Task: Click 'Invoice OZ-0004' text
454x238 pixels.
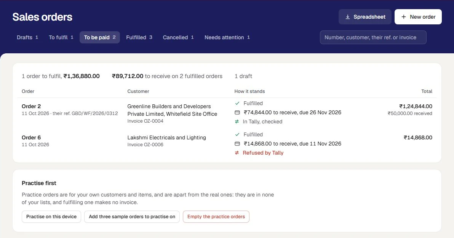Action: coord(145,121)
